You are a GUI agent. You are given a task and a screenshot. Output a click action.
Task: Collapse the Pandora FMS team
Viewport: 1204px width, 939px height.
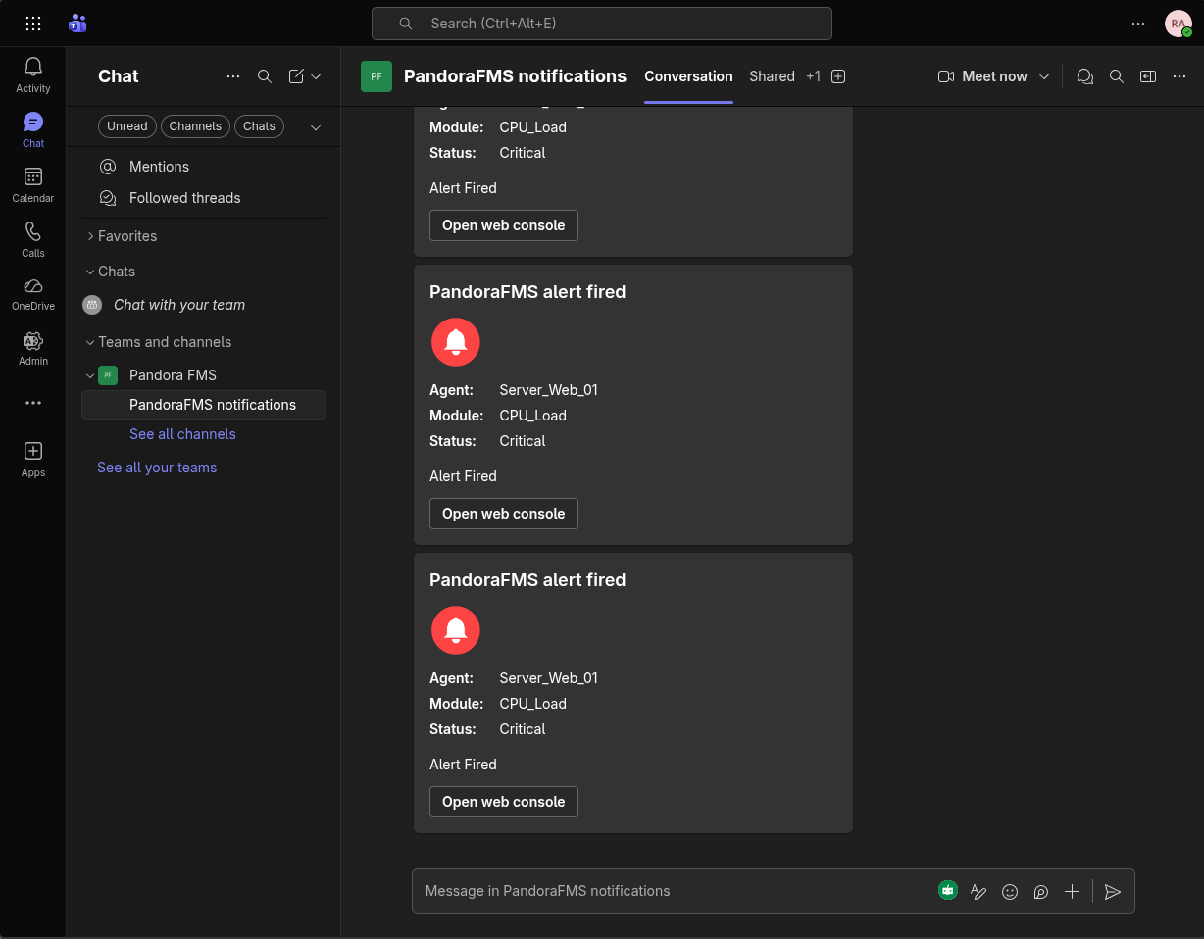coord(90,375)
